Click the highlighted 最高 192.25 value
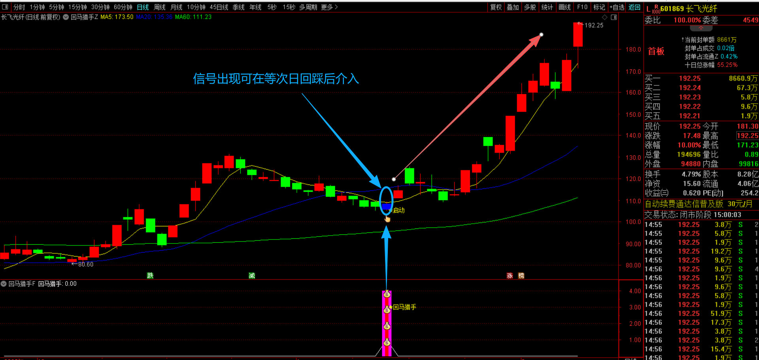The width and height of the screenshot is (759, 360). pyautogui.click(x=747, y=136)
